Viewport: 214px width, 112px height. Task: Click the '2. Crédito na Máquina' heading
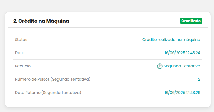pyautogui.click(x=41, y=21)
